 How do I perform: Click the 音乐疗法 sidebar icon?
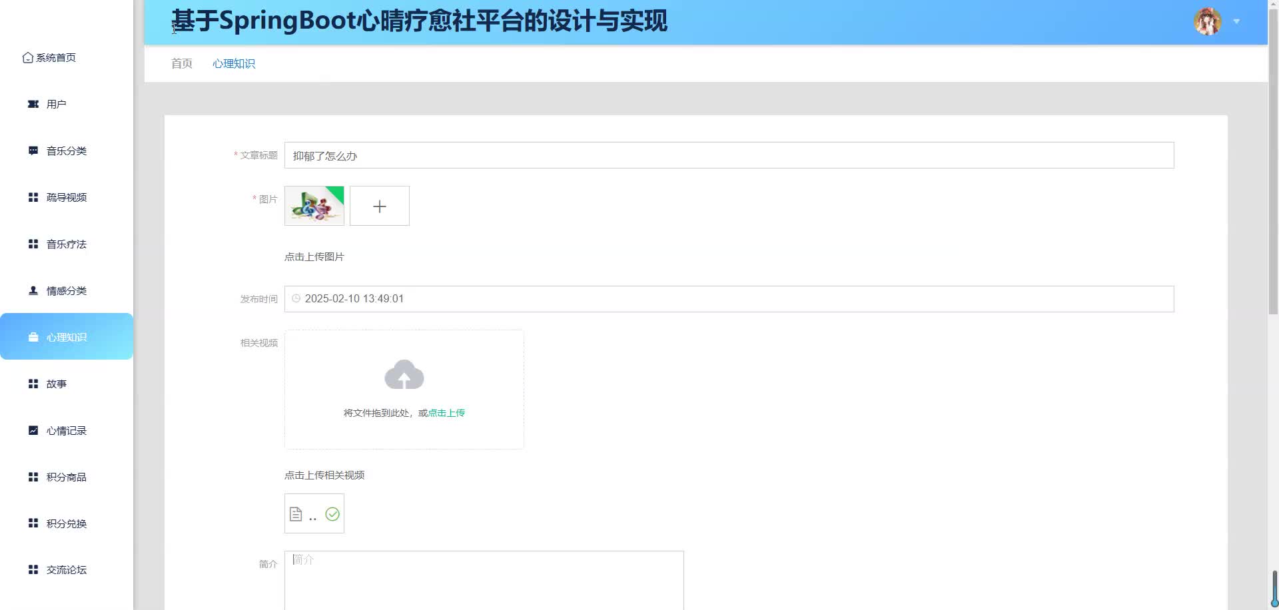[33, 244]
